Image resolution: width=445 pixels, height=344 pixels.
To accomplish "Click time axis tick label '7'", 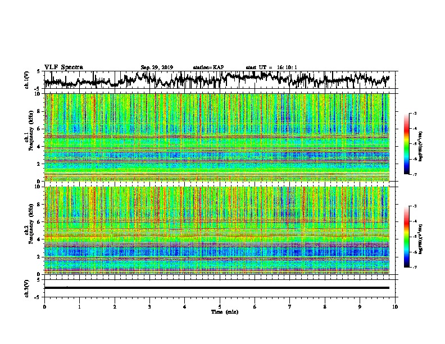I will click(x=290, y=307).
